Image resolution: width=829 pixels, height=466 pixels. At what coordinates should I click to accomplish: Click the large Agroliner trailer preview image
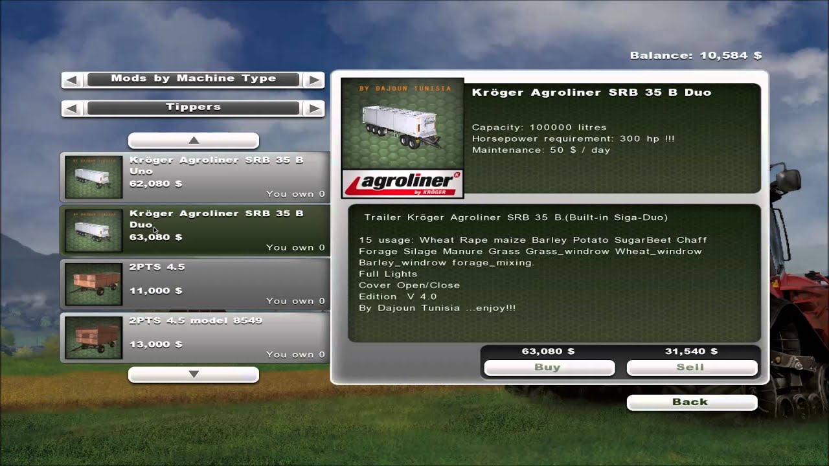tap(402, 124)
